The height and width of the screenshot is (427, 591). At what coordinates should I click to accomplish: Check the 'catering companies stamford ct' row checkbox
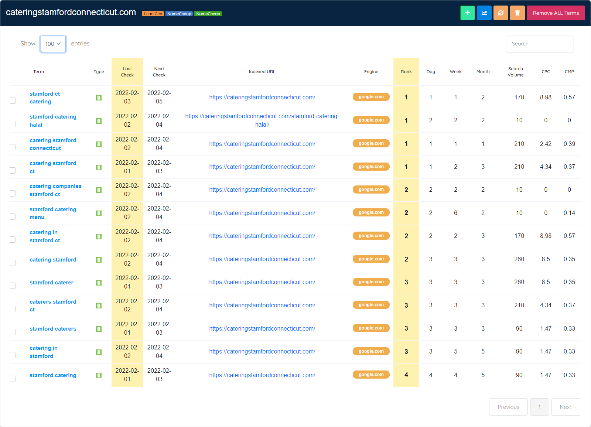click(x=13, y=193)
